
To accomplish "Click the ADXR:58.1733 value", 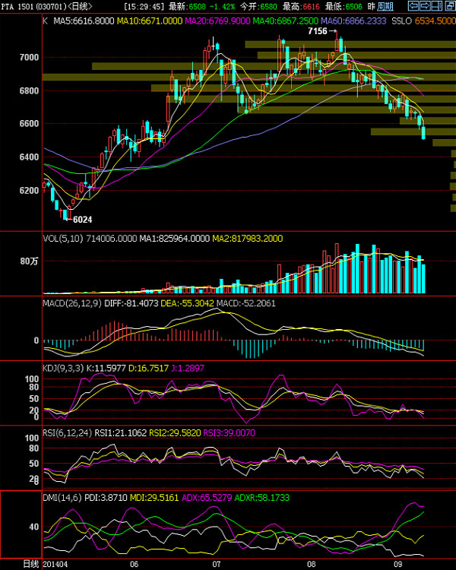I will pos(261,498).
